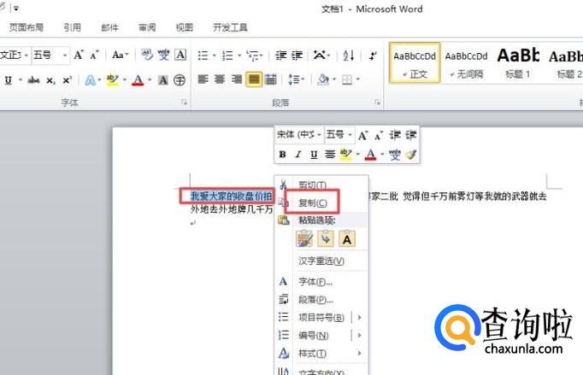Select 汉字重选(V) in context menu

[x=321, y=261]
